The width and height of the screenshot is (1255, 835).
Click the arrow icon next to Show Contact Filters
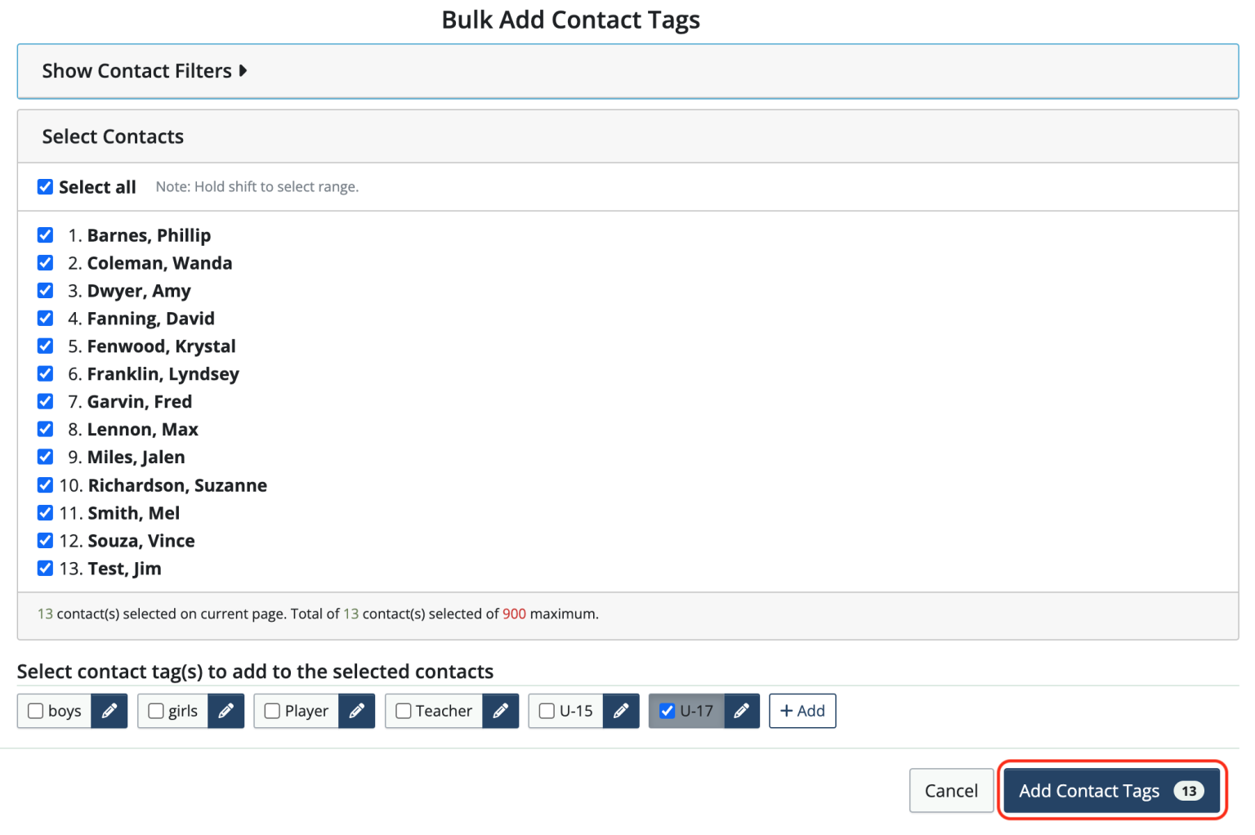(x=243, y=71)
